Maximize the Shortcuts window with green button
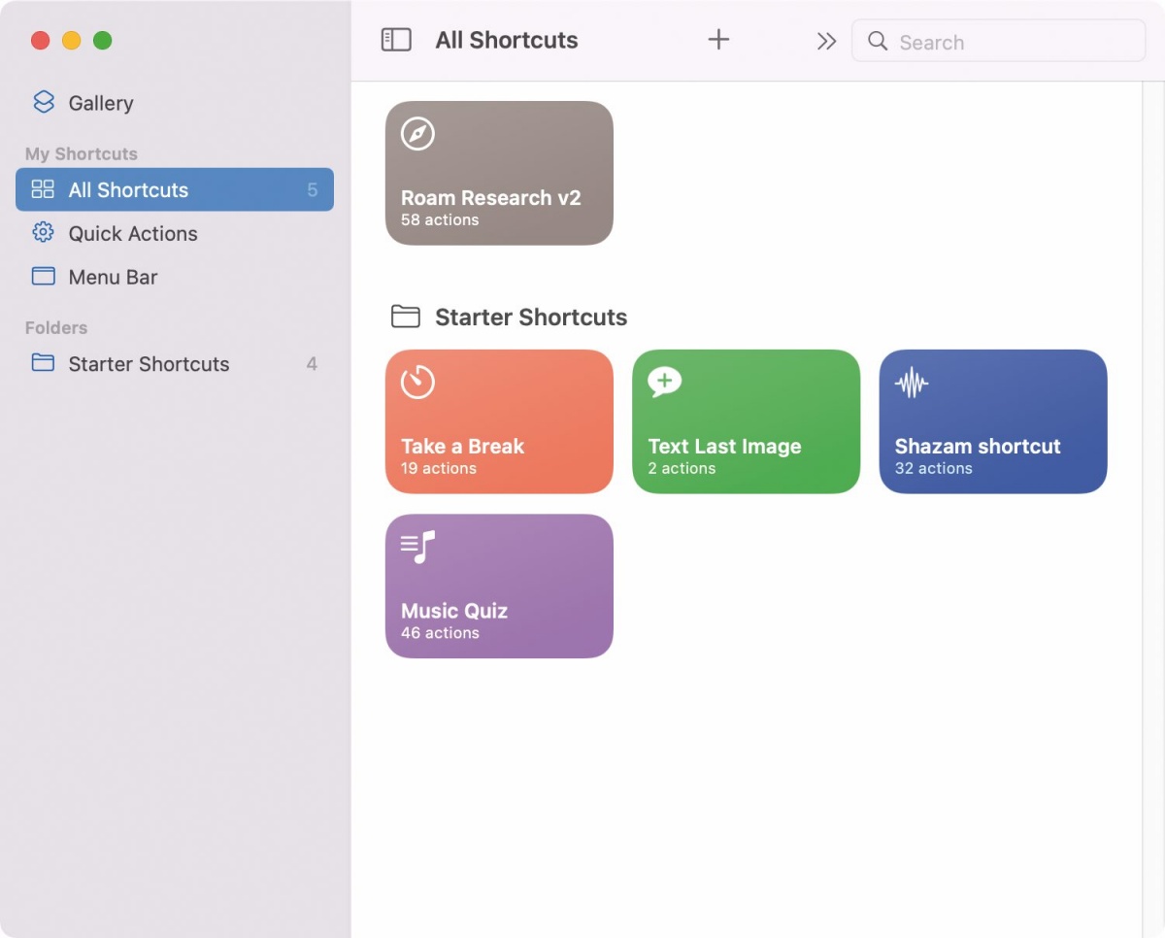 pos(102,40)
